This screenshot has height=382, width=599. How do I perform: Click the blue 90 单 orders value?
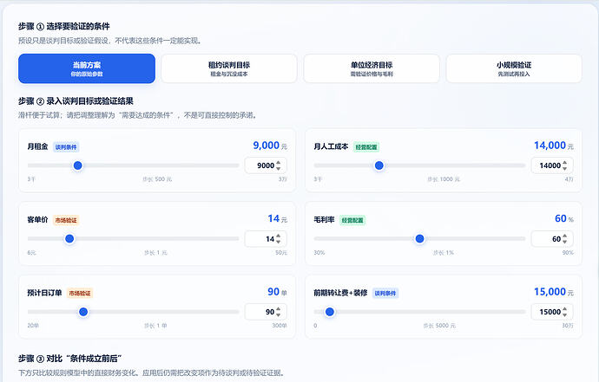click(277, 292)
